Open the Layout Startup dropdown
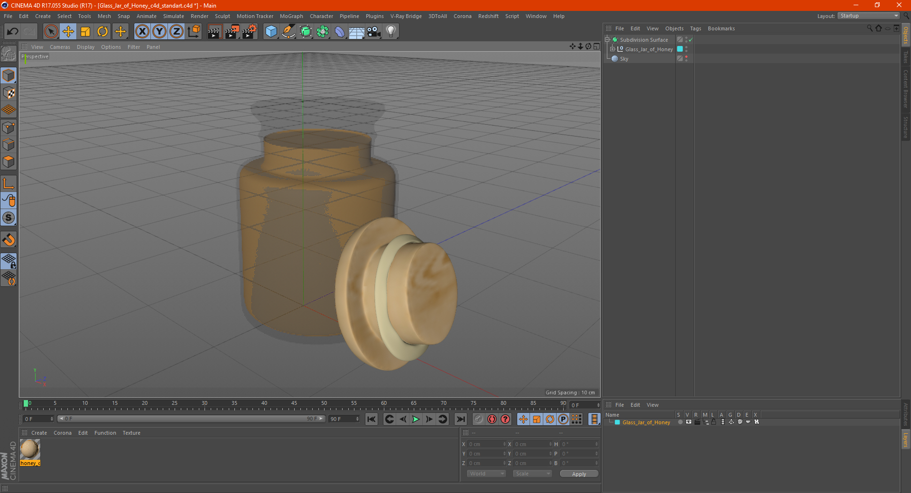 point(869,16)
